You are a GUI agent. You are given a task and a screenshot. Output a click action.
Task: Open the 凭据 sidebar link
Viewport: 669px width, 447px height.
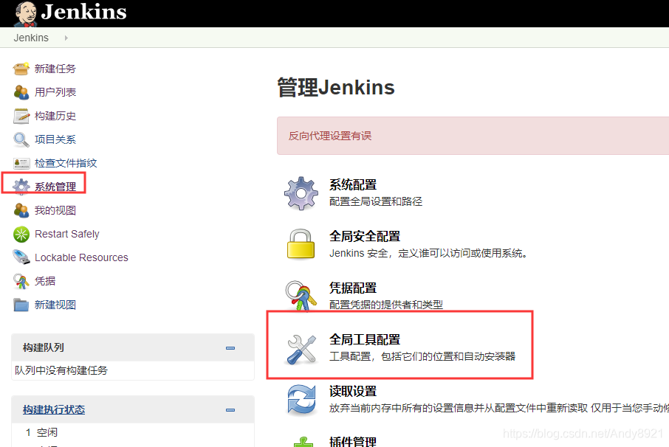[45, 281]
